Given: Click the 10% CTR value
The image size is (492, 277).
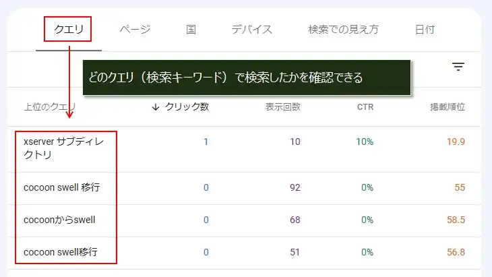Looking at the screenshot, I should tap(365, 142).
